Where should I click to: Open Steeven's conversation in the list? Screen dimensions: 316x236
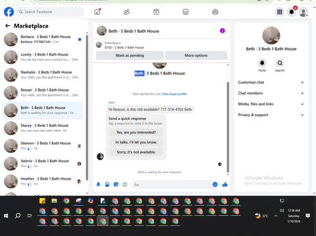point(42,146)
